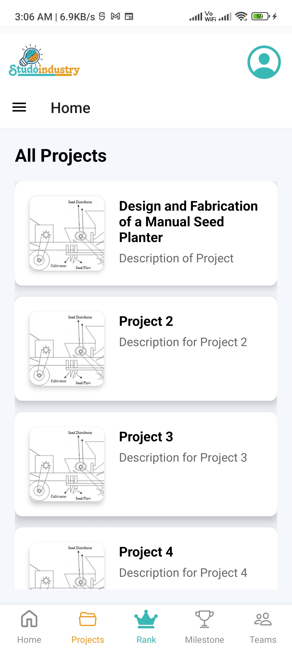This screenshot has width=292, height=649.
Task: Tap the Project 4 thumbnail image
Action: tap(67, 566)
